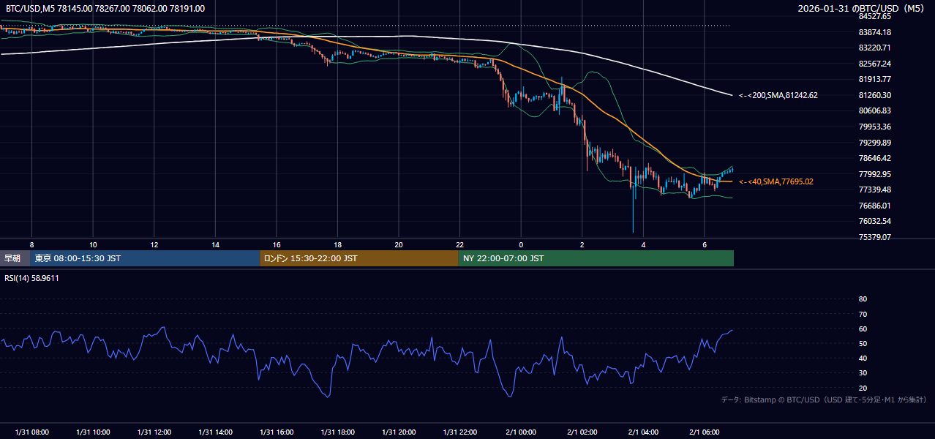The height and width of the screenshot is (439, 935).
Task: Click the Bitstamp data source note
Action: pyautogui.click(x=824, y=399)
